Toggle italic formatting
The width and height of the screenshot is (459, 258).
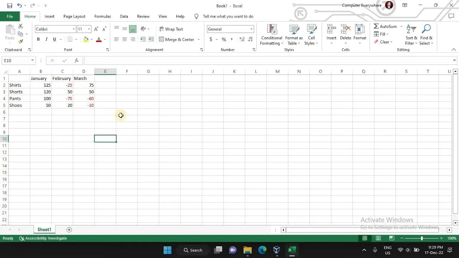click(x=46, y=39)
